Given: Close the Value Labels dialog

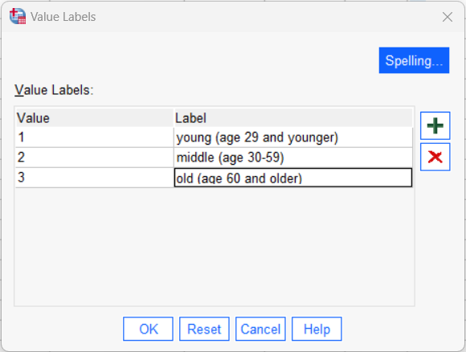Looking at the screenshot, I should coord(448,17).
